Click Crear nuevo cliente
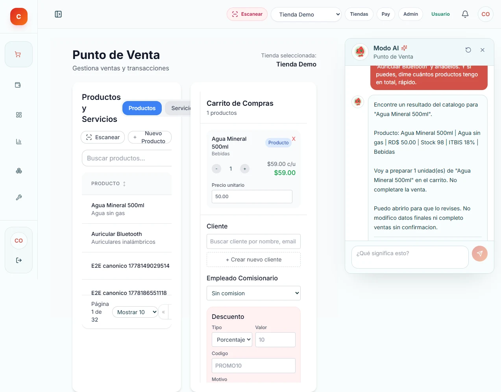The width and height of the screenshot is (501, 392). click(253, 259)
